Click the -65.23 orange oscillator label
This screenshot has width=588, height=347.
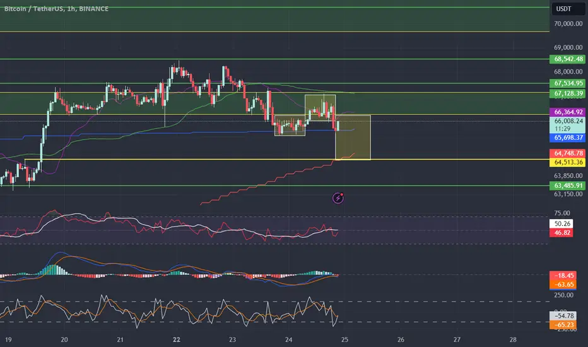coord(563,325)
